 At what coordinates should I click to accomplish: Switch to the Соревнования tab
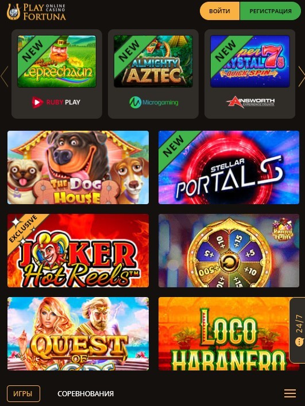86,393
